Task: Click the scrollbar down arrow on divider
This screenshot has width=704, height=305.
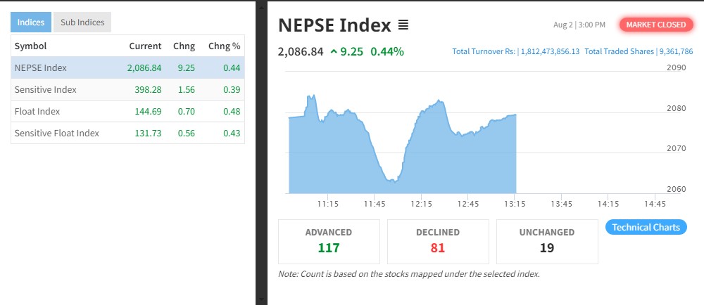Action: pyautogui.click(x=261, y=300)
